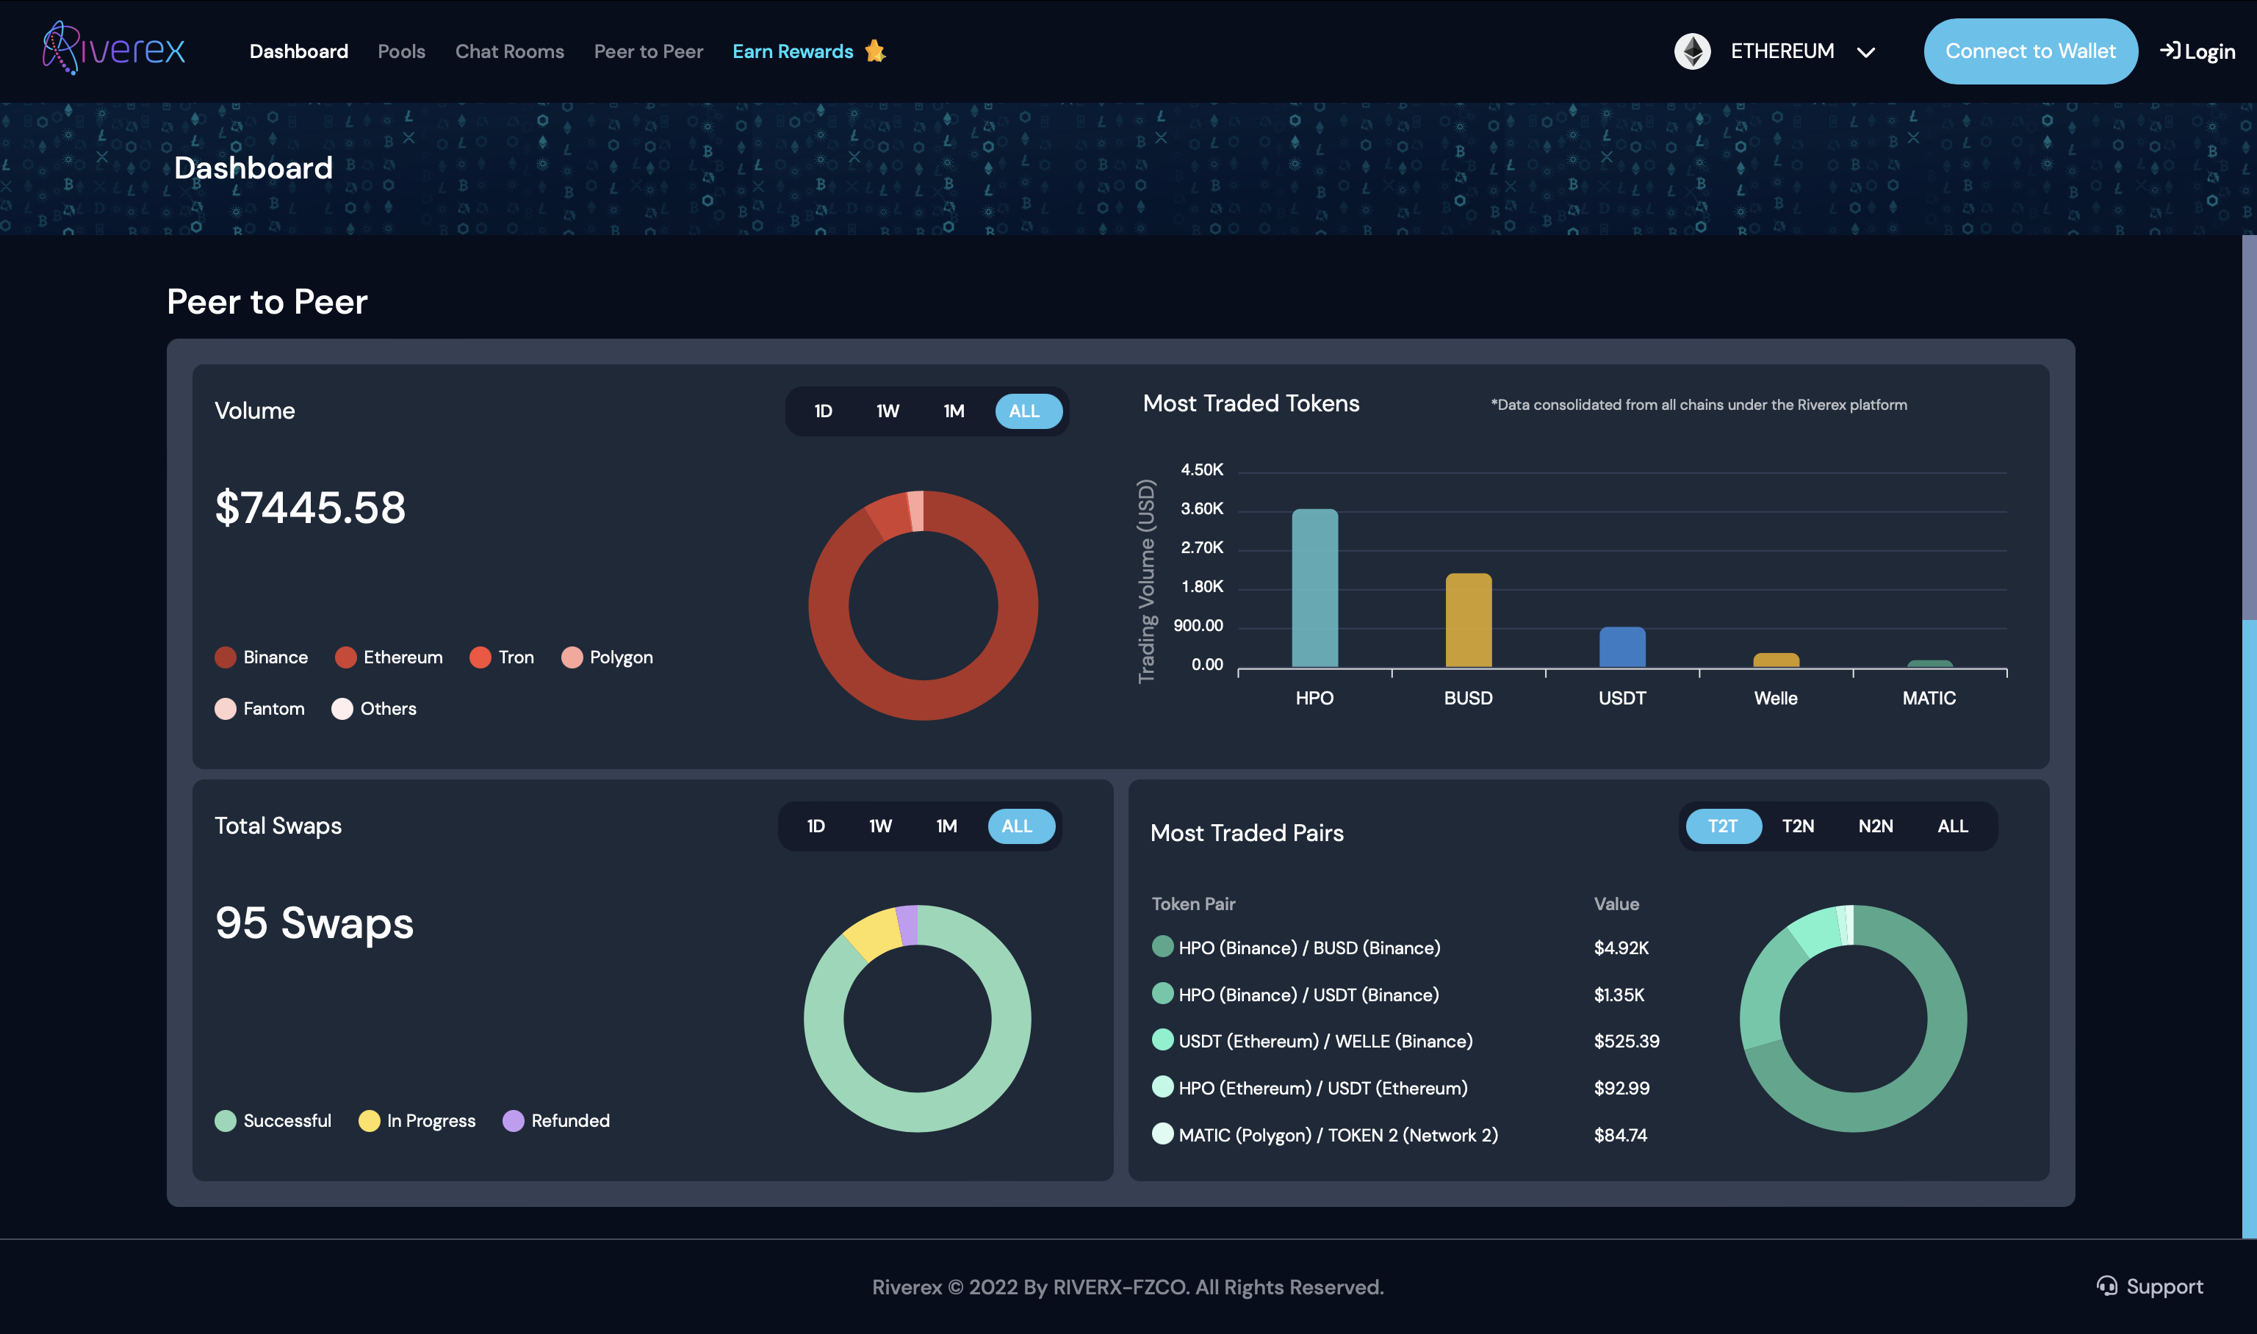Select 1D range for Total Swaps

point(816,826)
